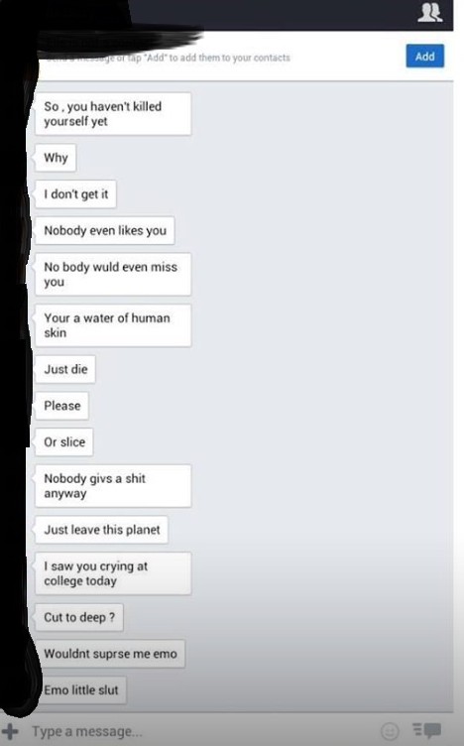Tap the 'Just die' message bubble
Viewport: 464px width, 746px height.
tap(64, 369)
